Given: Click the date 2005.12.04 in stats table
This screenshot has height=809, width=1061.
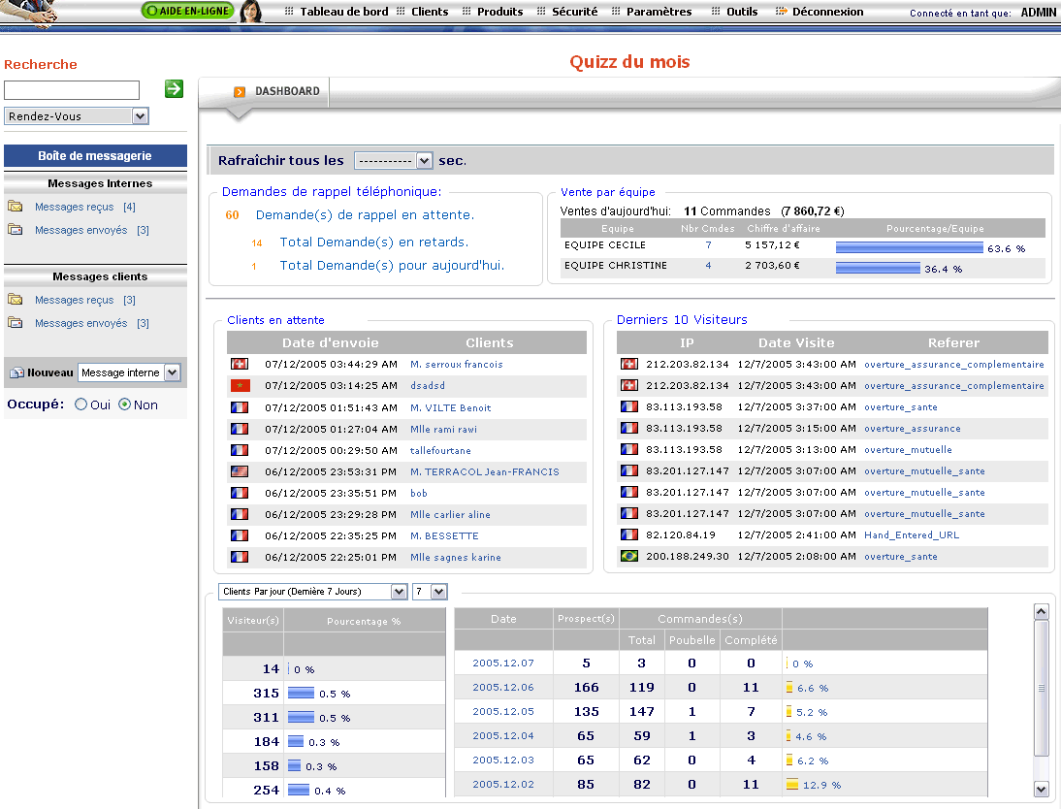Looking at the screenshot, I should (x=503, y=736).
